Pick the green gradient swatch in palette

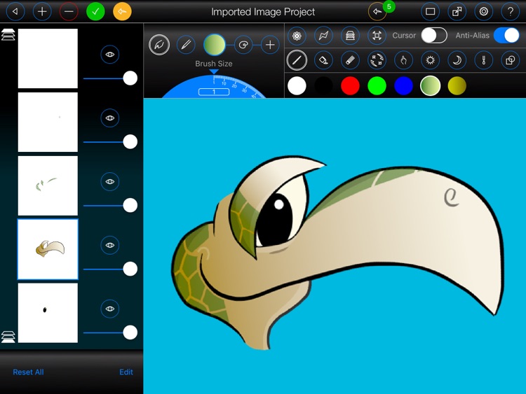431,85
